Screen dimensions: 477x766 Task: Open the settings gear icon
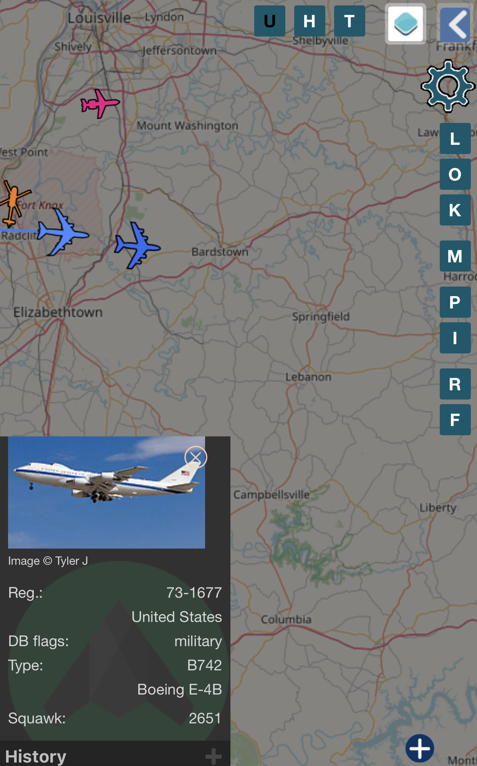(448, 86)
